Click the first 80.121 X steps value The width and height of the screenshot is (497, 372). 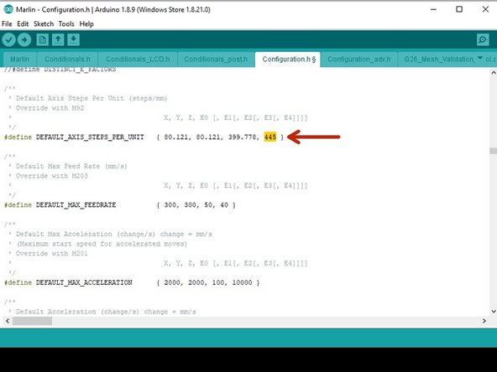point(177,137)
